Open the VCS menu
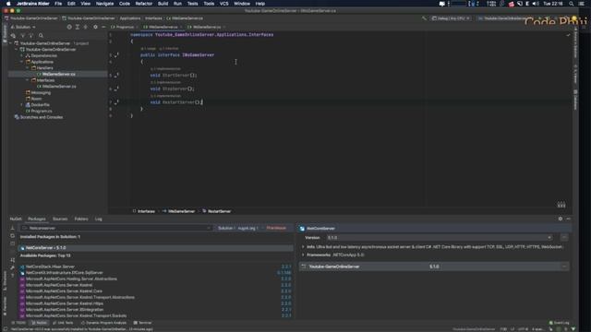 [x=223, y=4]
